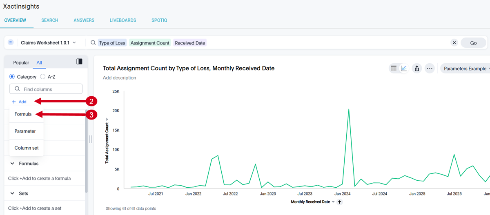Image resolution: width=490 pixels, height=215 pixels.
Task: Switch to table view icon
Action: coord(394,69)
